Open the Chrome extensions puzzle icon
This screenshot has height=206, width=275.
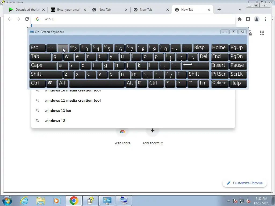pyautogui.click(x=239, y=19)
